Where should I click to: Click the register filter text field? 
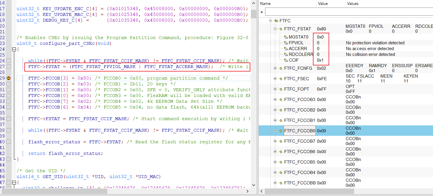[349, 12]
